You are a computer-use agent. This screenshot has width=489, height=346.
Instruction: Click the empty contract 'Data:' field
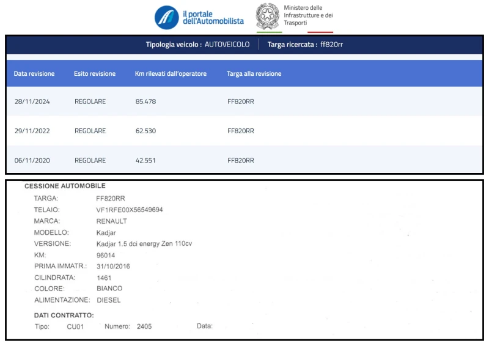point(232,326)
